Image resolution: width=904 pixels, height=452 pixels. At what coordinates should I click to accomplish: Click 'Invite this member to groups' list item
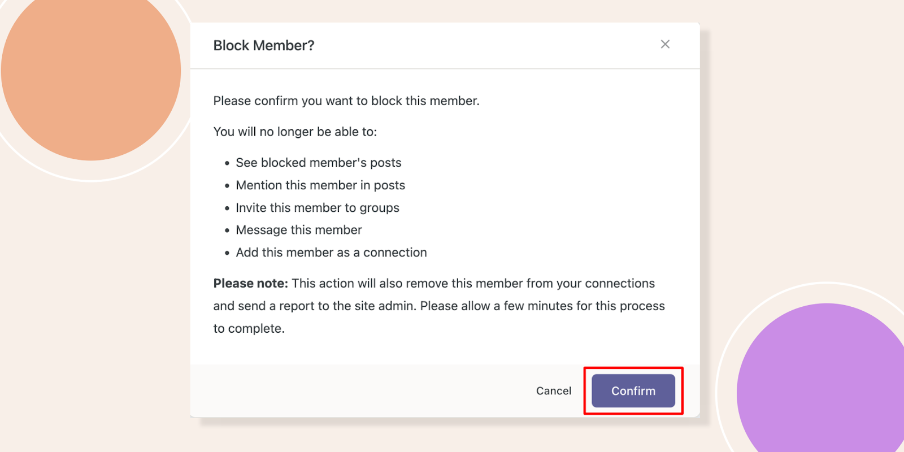318,208
